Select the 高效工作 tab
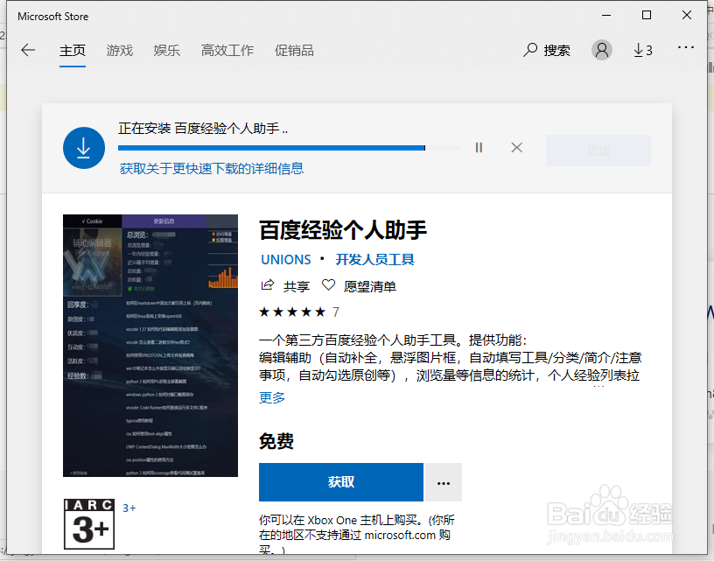 [x=227, y=51]
